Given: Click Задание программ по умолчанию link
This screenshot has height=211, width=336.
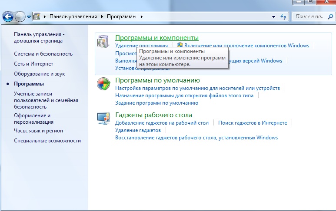Looking at the screenshot, I should point(156,103).
